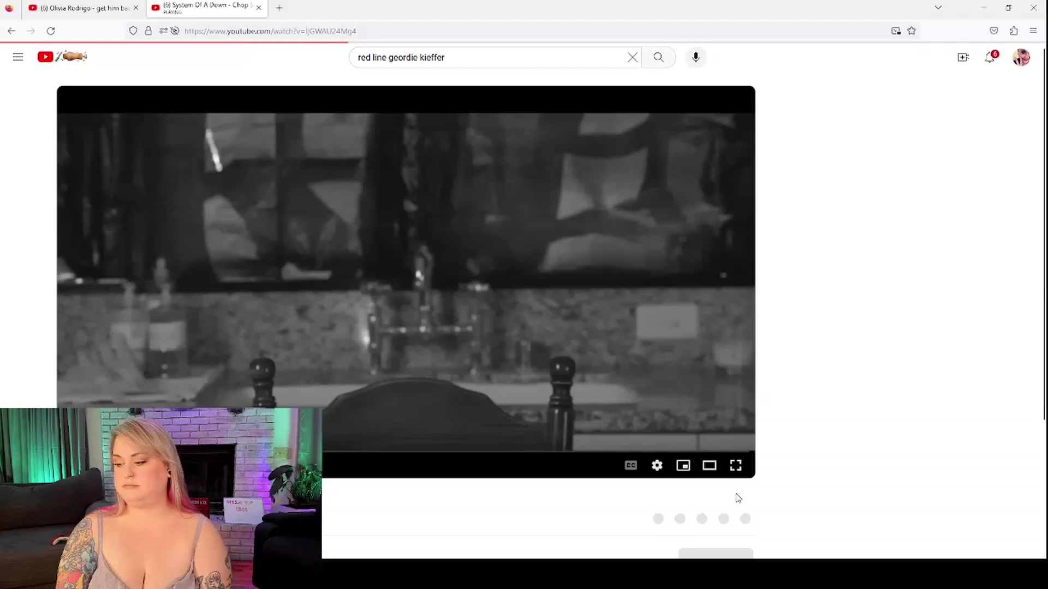Open Firefox View
This screenshot has height=589, width=1048.
pos(9,8)
